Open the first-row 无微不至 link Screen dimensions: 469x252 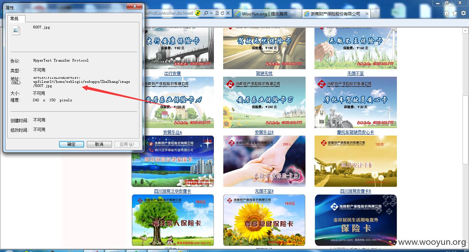coord(355,73)
